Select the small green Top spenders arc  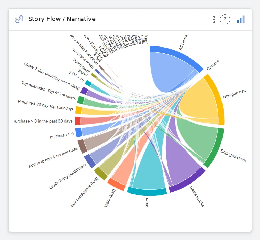pos(81,100)
